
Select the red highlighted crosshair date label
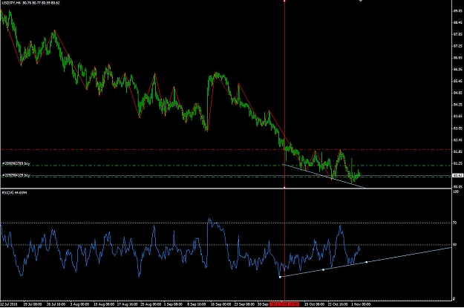point(284,304)
